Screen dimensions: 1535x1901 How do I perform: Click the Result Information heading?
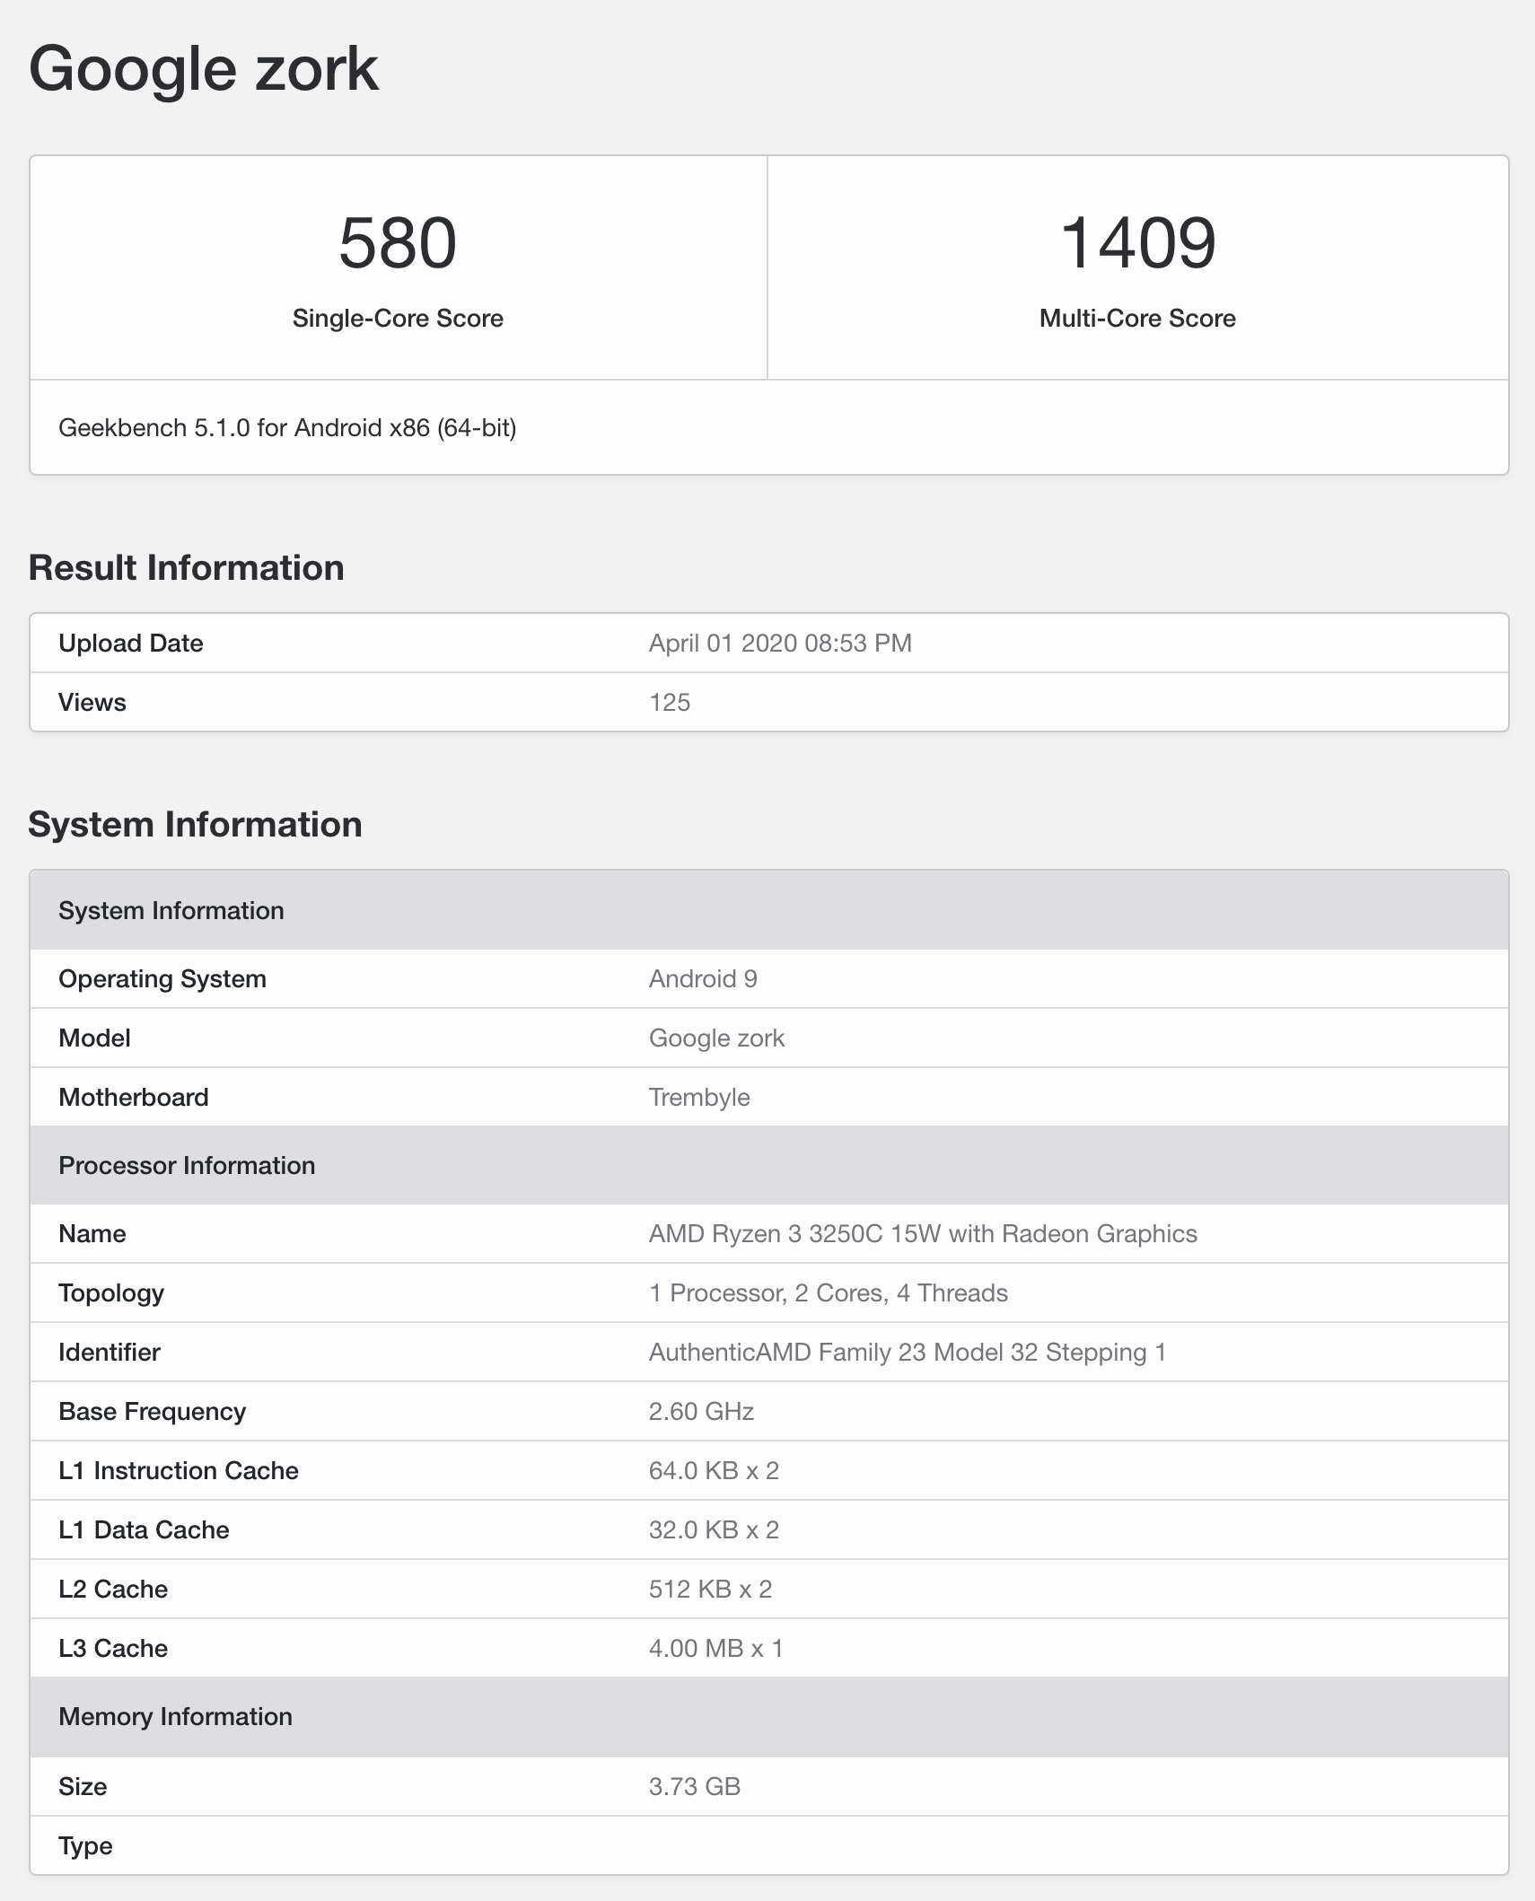[187, 568]
